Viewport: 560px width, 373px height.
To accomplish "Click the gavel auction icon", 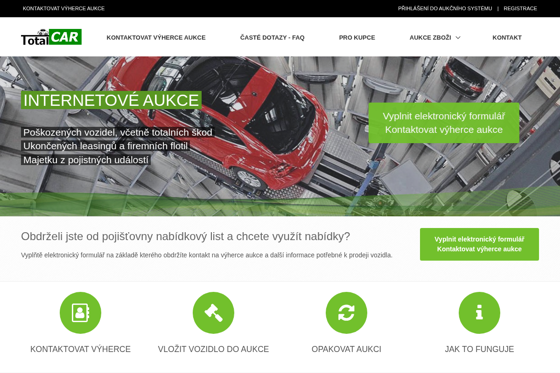I will tap(213, 313).
